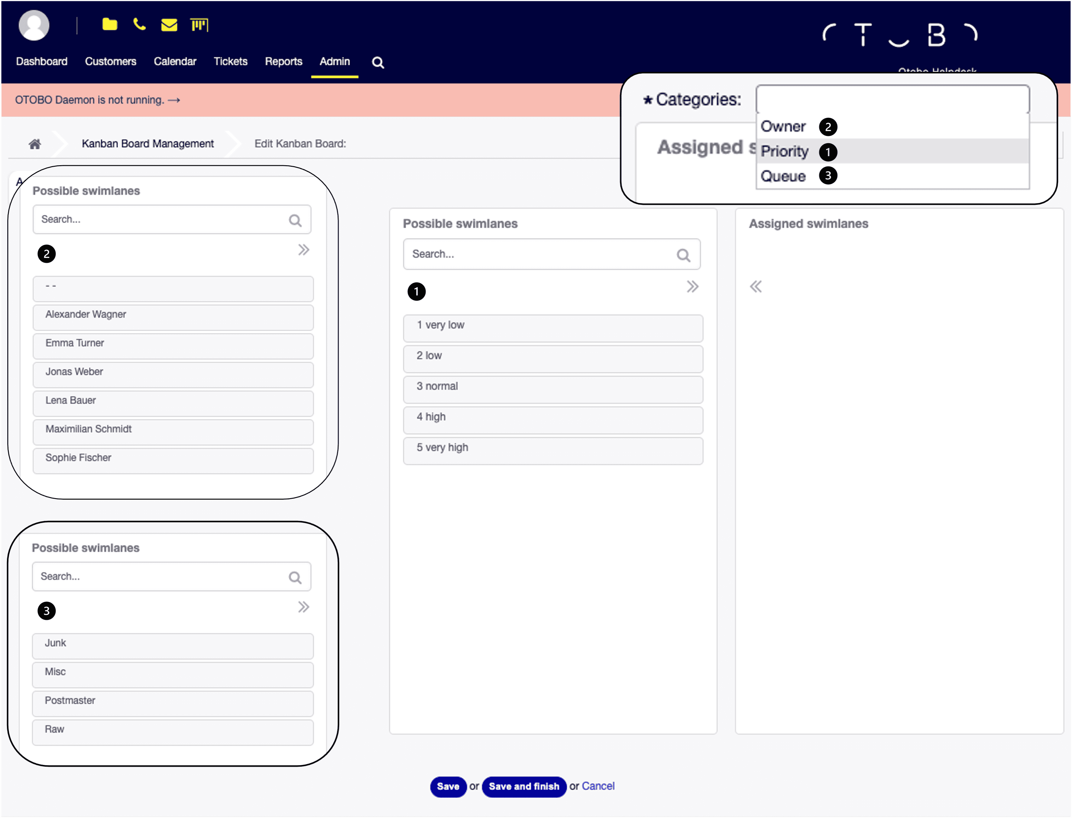
Task: Select Emma Turner swimlane
Action: pos(173,346)
